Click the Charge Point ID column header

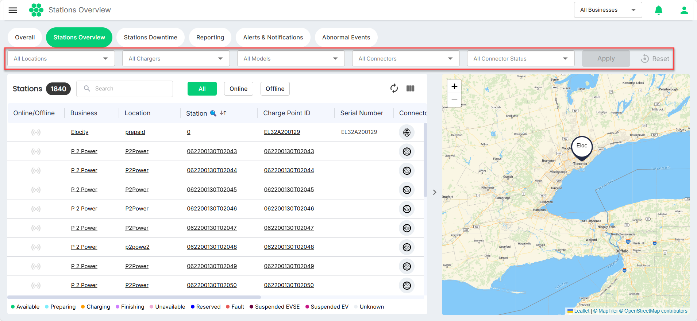tap(286, 113)
